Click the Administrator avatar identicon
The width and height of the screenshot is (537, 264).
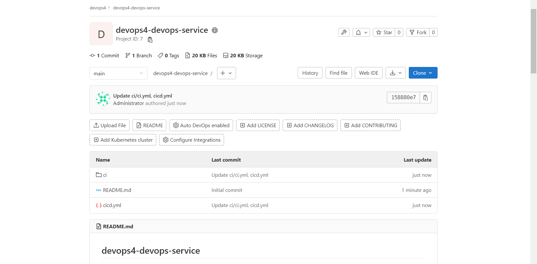103,99
